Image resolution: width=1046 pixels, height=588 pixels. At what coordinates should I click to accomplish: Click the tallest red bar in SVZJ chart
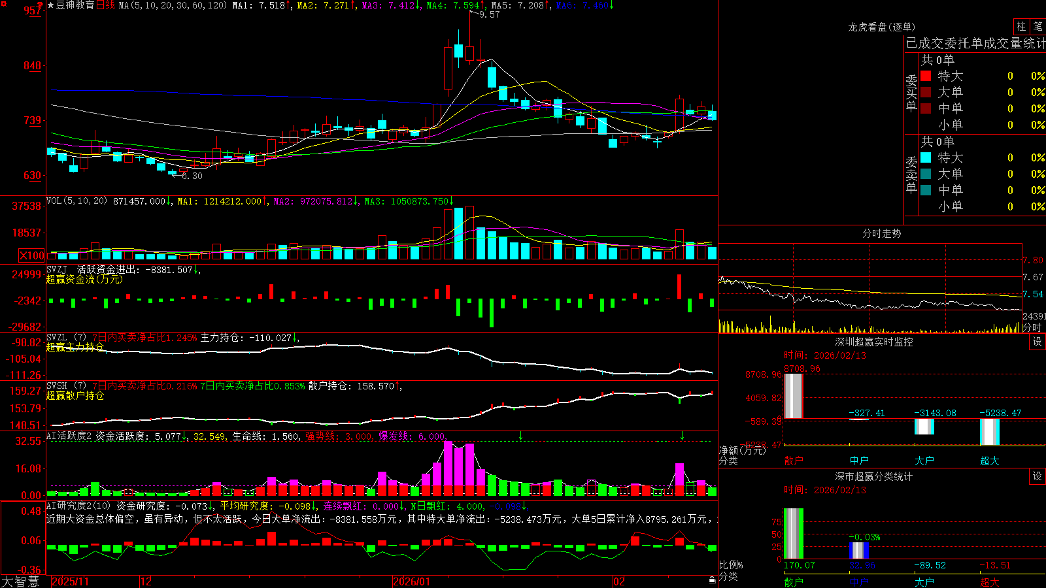[679, 287]
